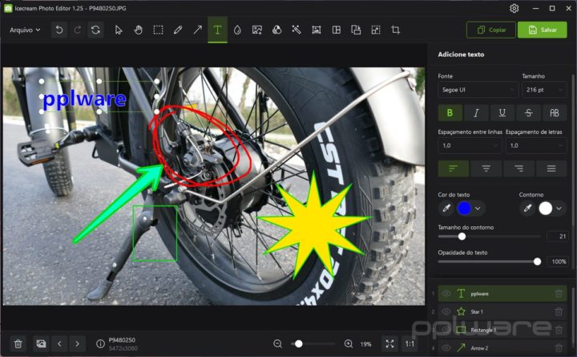Select the Hand pan tool
The width and height of the screenshot is (577, 357).
click(x=138, y=30)
